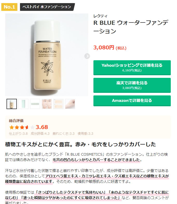Image resolution: width=177 pixels, height=204 pixels.
Task: Click the 成分評価:4.3 score label
Action: click(40, 134)
